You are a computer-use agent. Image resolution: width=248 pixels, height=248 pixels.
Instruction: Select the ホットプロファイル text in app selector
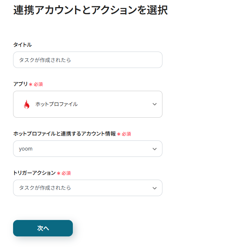tap(56, 104)
